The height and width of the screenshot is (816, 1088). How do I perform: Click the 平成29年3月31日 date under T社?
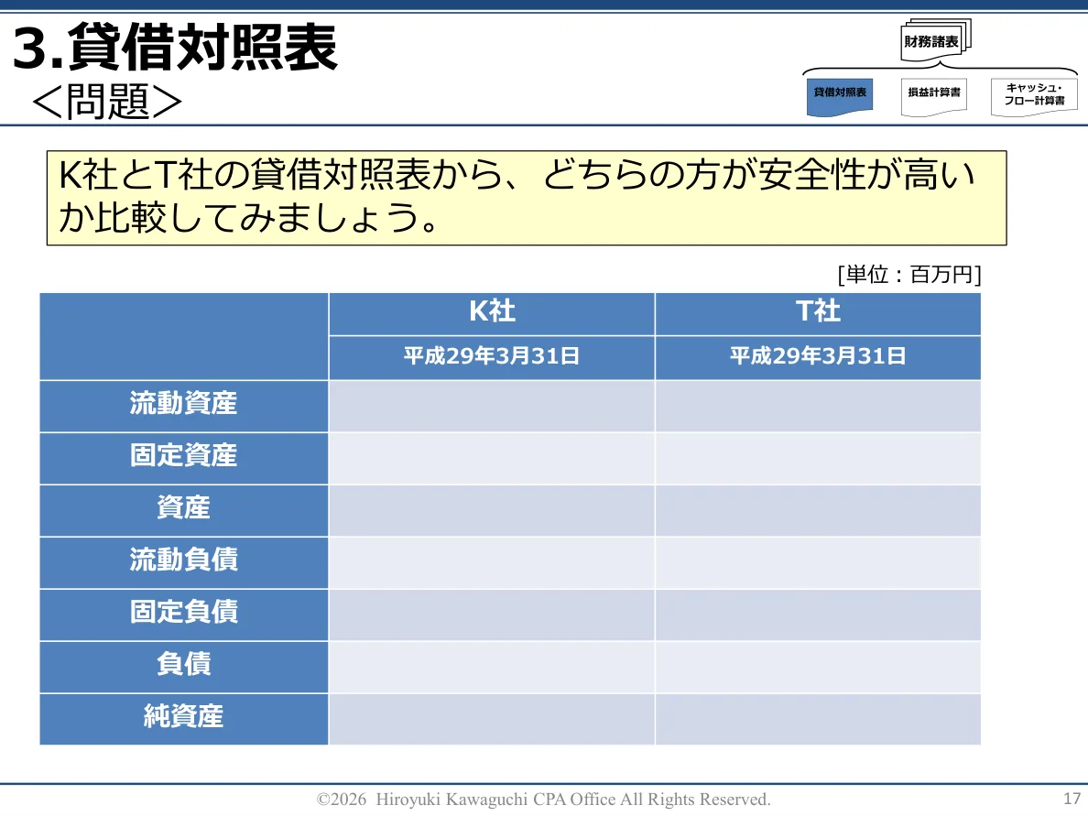pyautogui.click(x=818, y=358)
